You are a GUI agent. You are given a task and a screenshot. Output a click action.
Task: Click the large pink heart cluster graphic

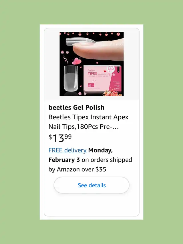tap(76, 61)
